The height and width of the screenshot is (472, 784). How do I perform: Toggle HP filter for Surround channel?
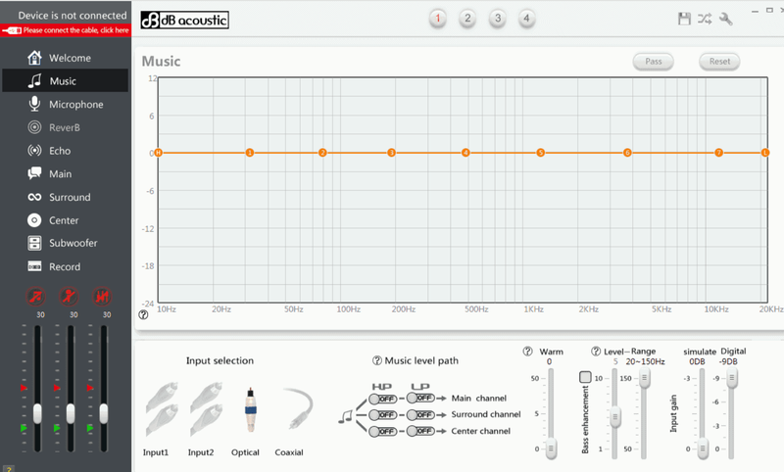tap(382, 415)
